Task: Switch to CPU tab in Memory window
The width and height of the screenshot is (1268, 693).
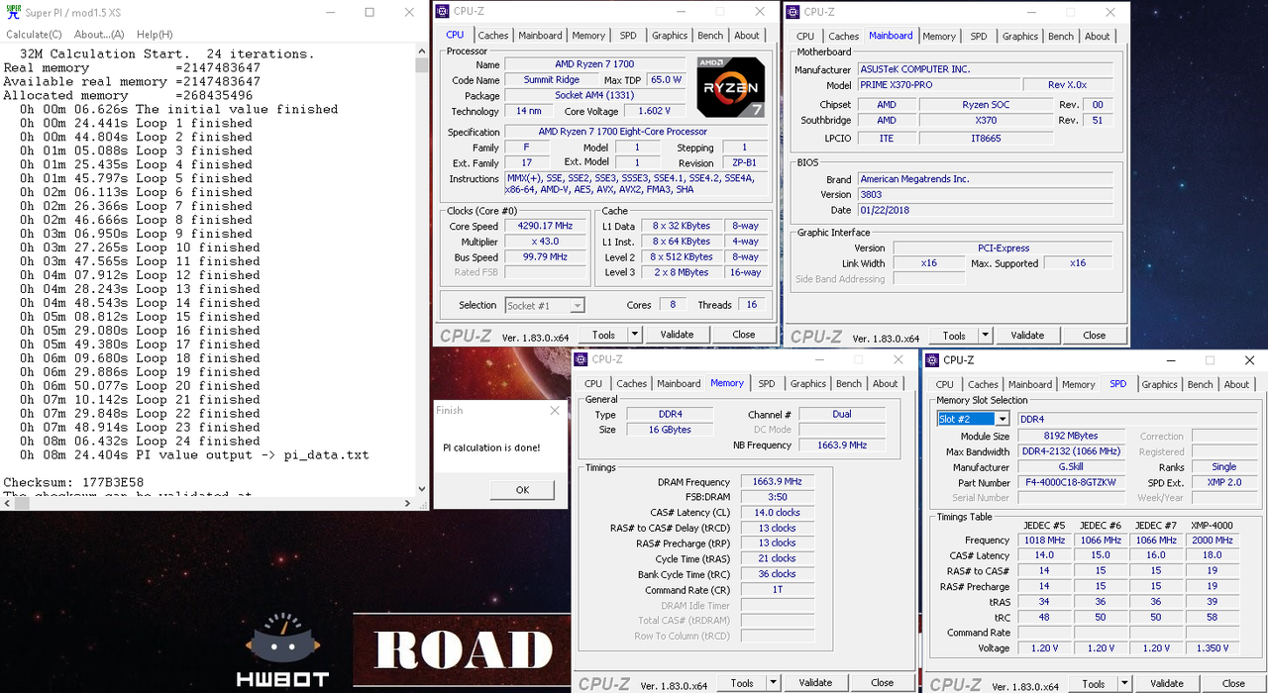Action: (593, 383)
